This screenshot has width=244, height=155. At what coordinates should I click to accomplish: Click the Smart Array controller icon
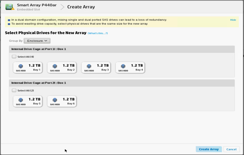(10, 7)
